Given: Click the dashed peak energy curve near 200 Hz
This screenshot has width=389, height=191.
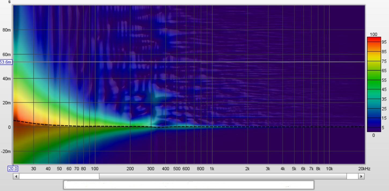Looking at the screenshot, I should [130, 126].
